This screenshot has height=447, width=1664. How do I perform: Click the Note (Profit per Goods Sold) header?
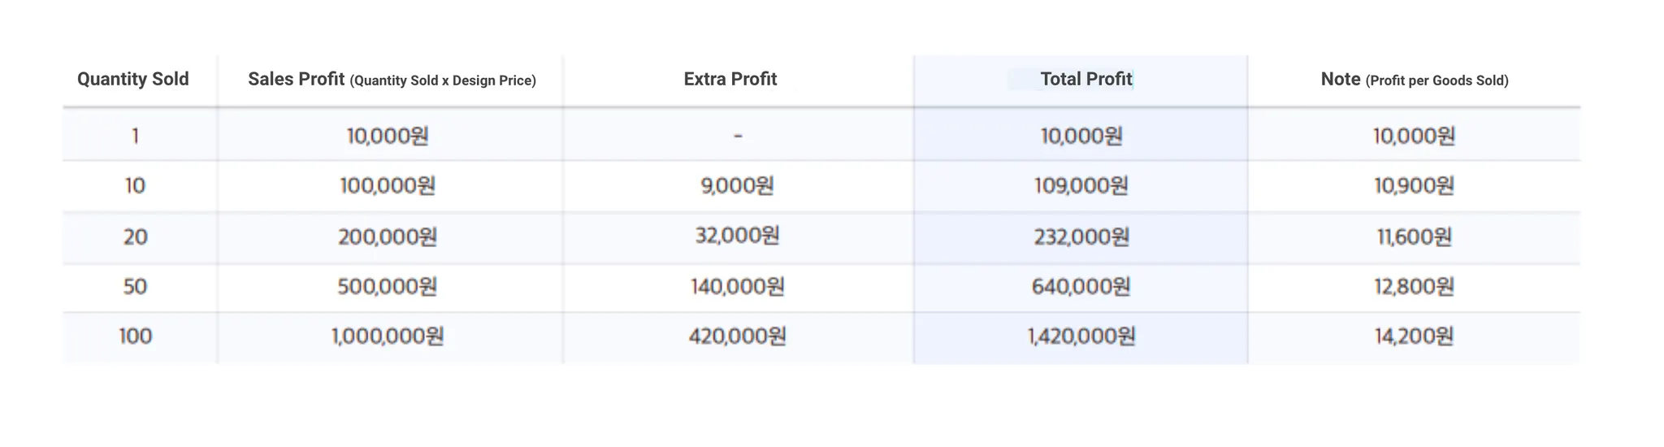(1414, 80)
